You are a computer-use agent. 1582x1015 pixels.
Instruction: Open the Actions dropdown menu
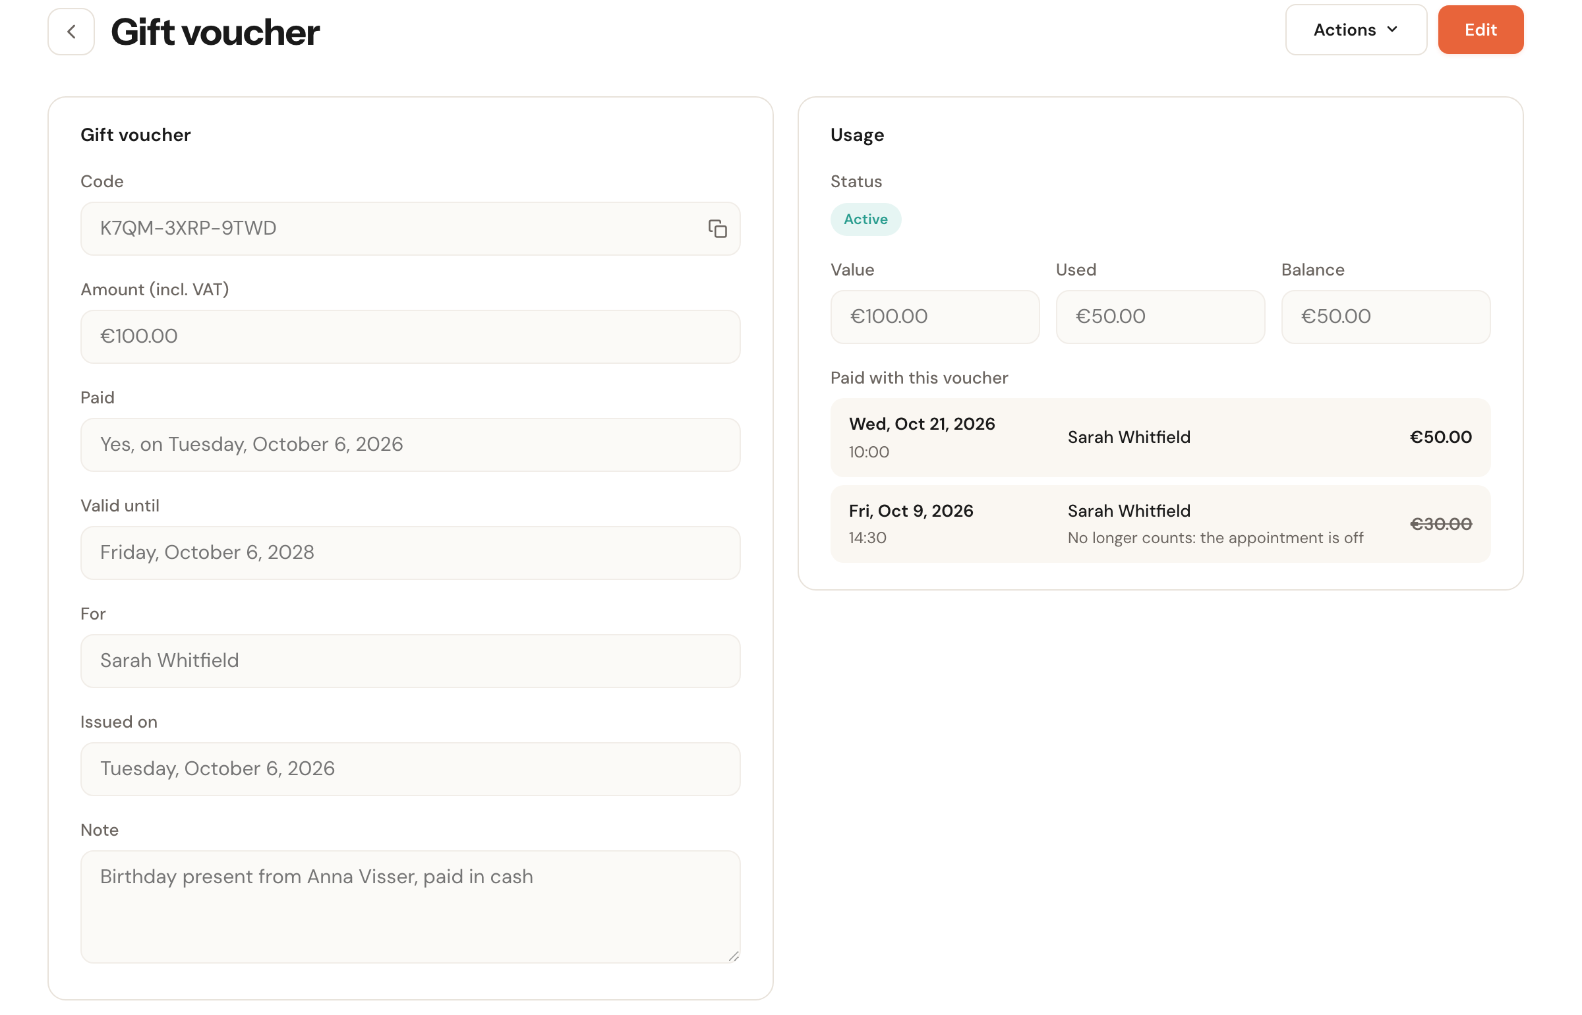coord(1356,30)
